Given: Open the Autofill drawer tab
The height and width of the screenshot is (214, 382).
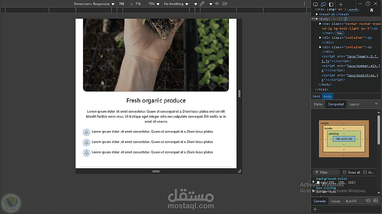Looking at the screenshot, I should click(351, 201).
